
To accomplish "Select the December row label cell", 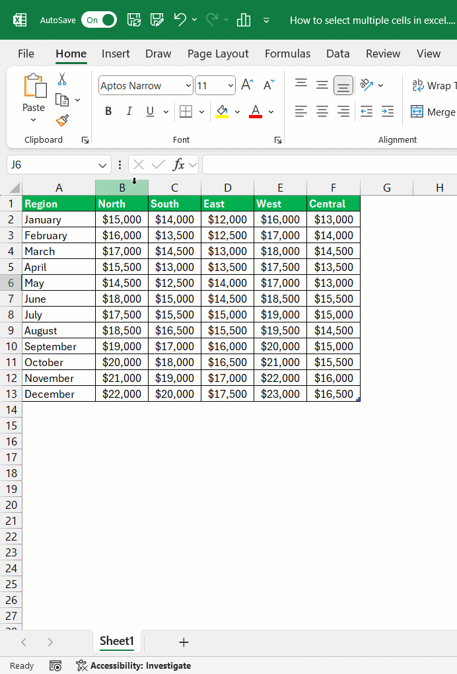I will tap(59, 394).
